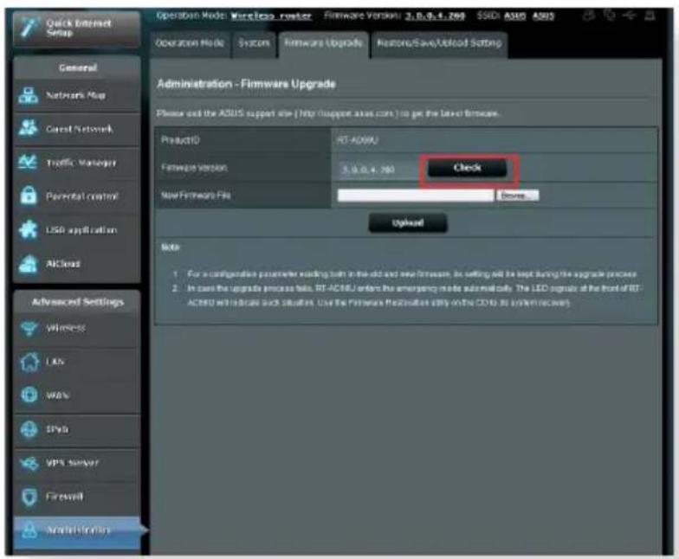
Task: Open Quick Internet Setup wizard icon
Action: click(29, 28)
